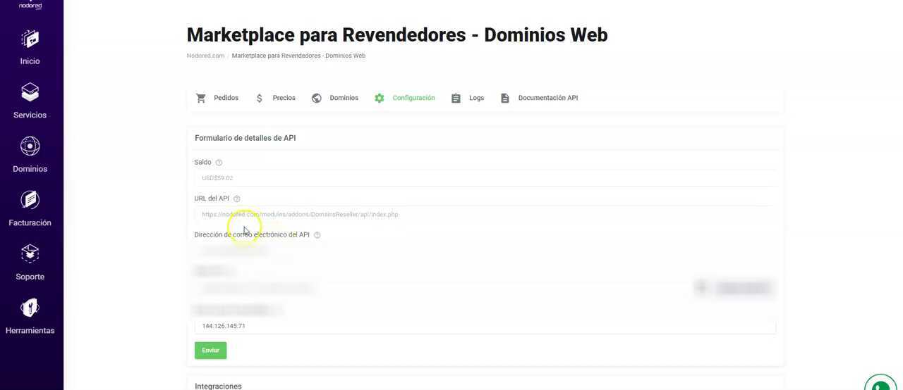The image size is (903, 390).
Task: Select the Dominios tab with globe
Action: (x=335, y=98)
